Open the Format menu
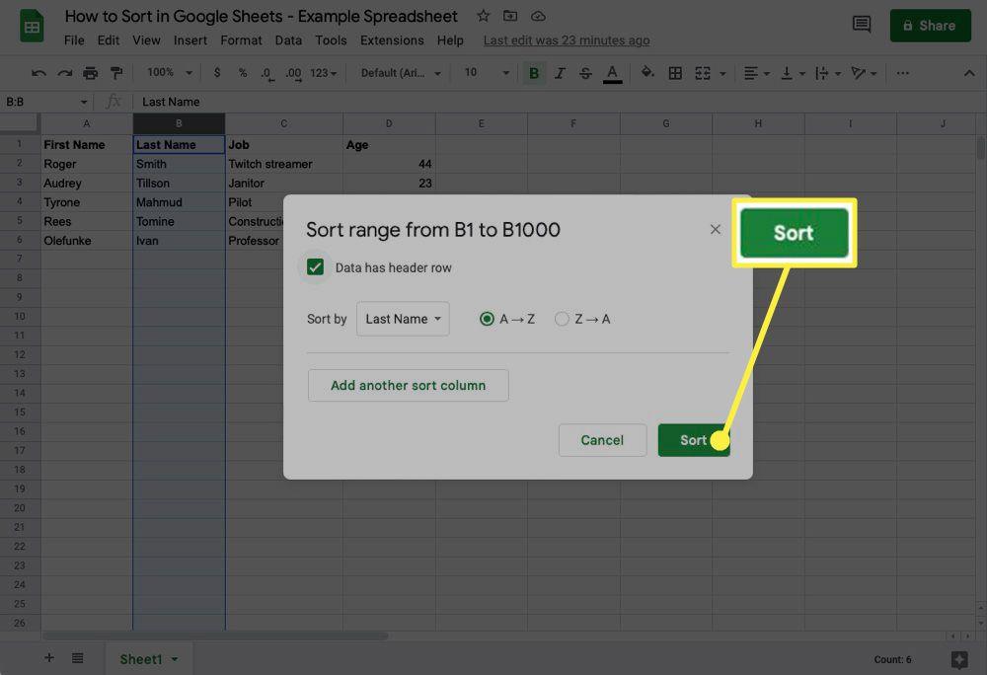 click(x=241, y=40)
